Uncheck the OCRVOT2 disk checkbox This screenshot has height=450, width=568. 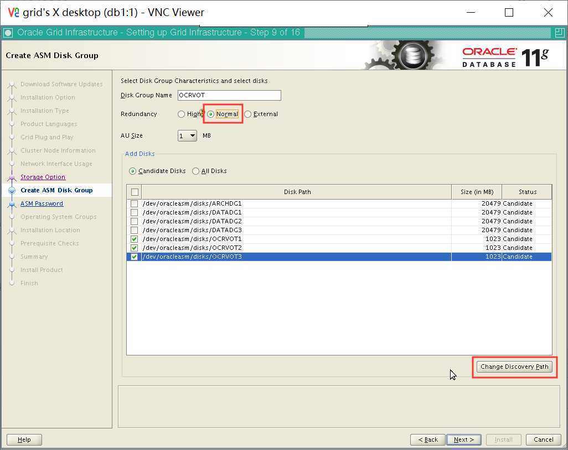pyautogui.click(x=135, y=248)
